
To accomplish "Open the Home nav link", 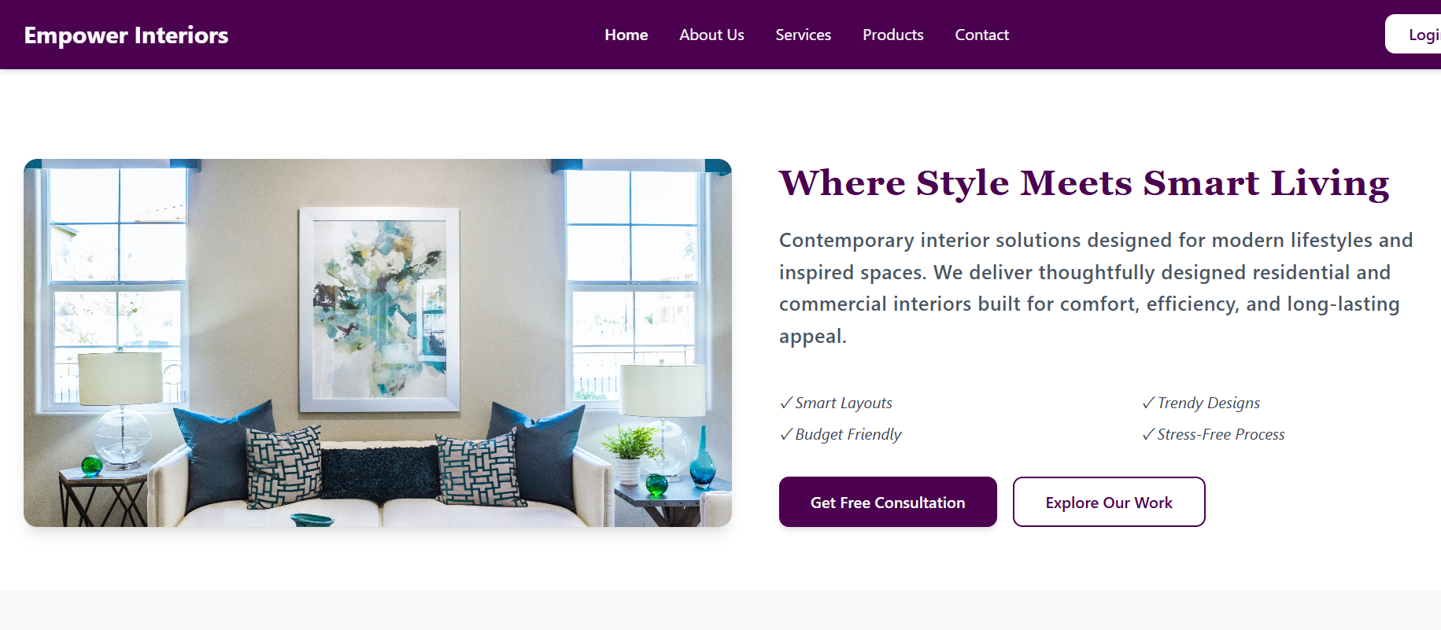I will click(626, 35).
